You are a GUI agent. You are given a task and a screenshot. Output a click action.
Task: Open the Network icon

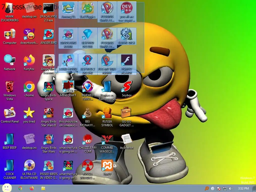coord(10,62)
